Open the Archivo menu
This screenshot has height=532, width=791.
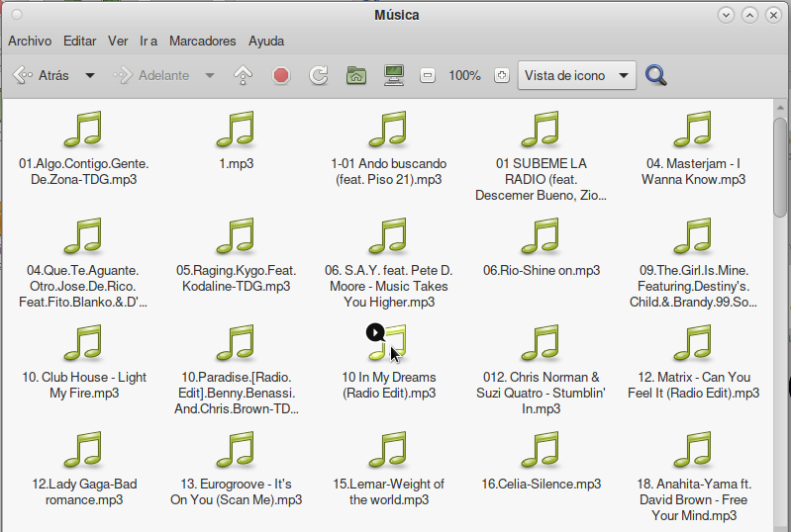[x=30, y=41]
